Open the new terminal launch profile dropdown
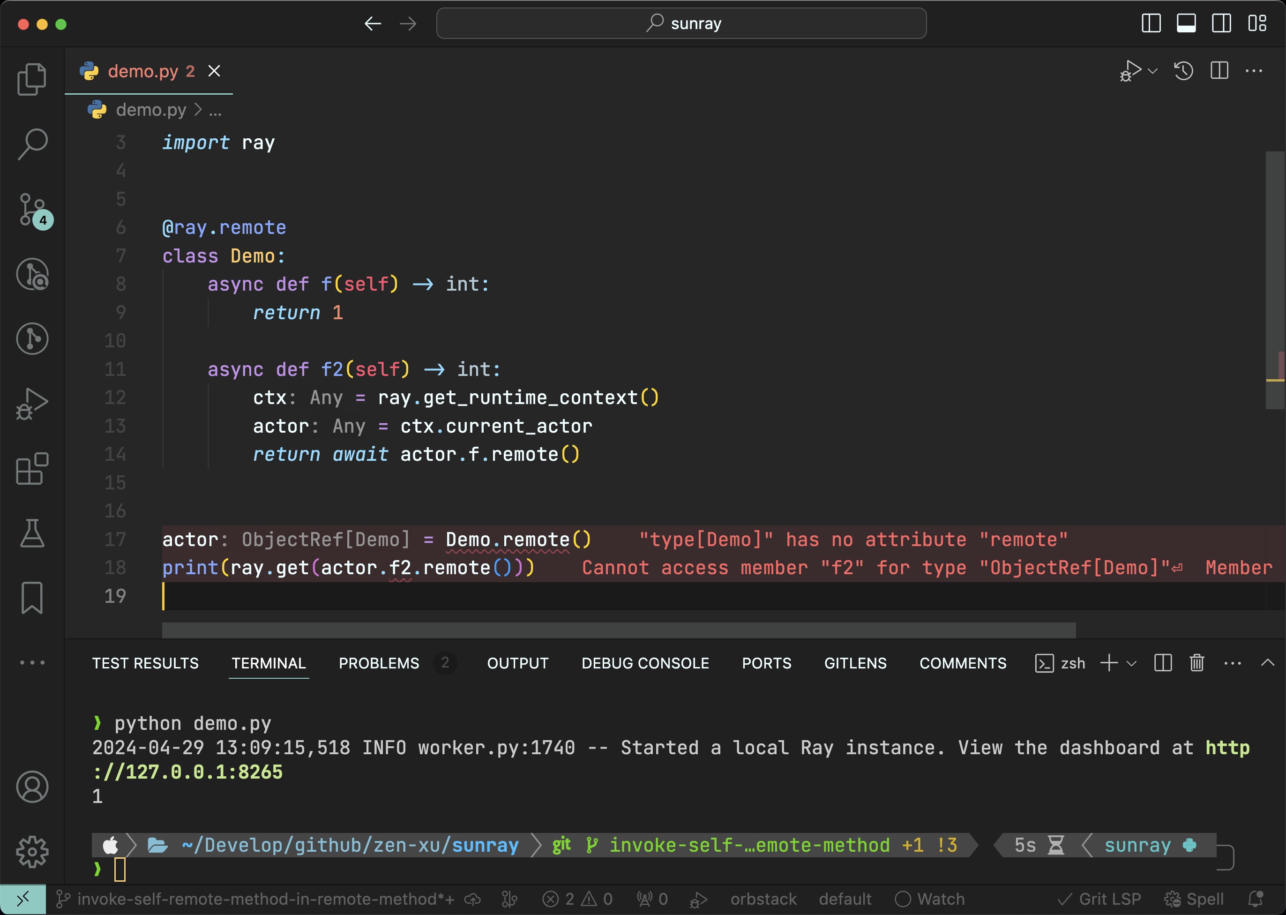1286x915 pixels. click(x=1132, y=663)
